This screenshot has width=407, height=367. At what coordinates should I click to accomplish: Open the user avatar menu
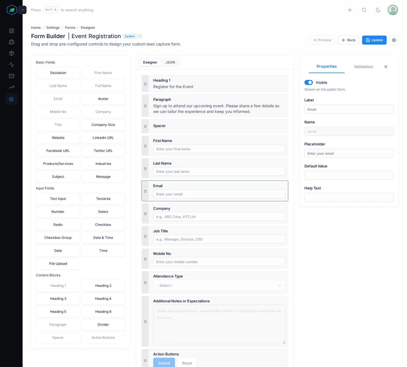393,10
